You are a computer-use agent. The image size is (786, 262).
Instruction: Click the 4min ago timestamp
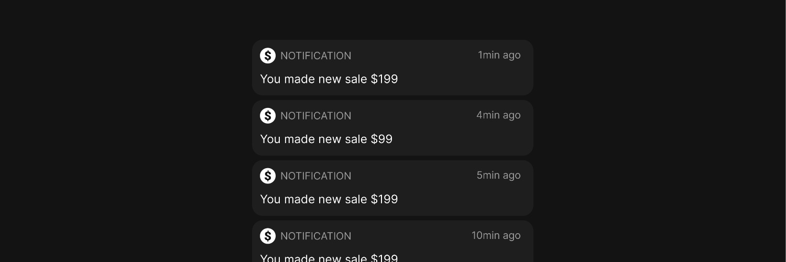point(498,115)
